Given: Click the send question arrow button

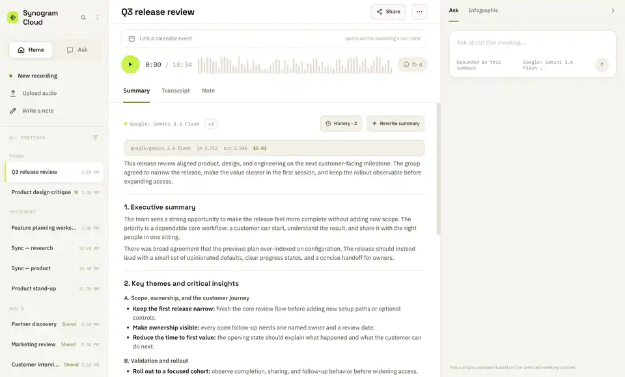Looking at the screenshot, I should click(x=602, y=64).
